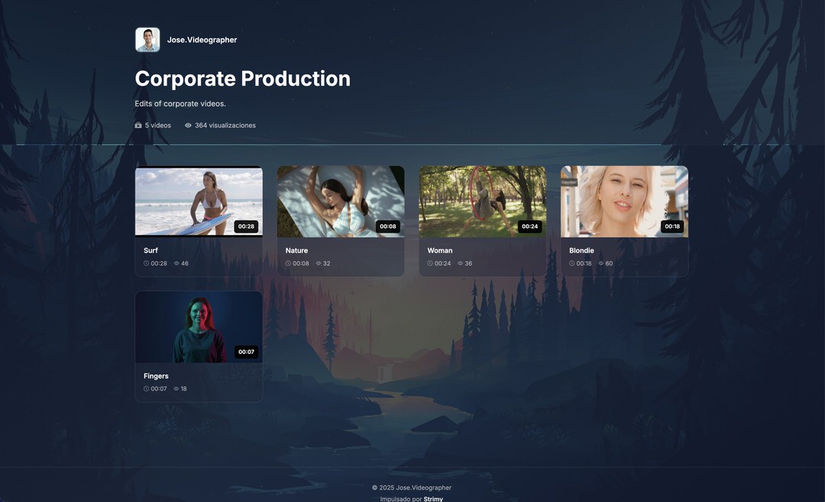The height and width of the screenshot is (502, 825).
Task: Click the camera icon beside 5 videos
Action: click(138, 125)
